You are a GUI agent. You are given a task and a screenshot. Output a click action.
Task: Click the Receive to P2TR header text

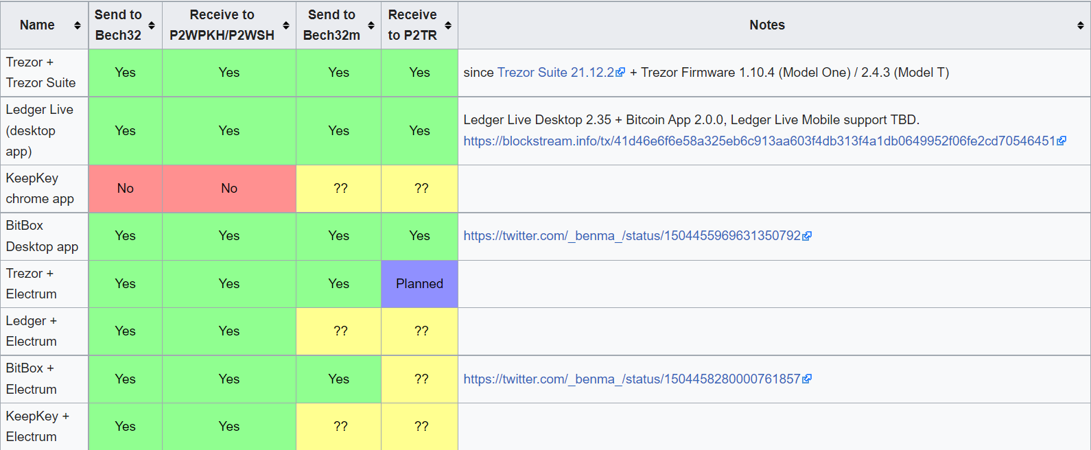(x=412, y=25)
